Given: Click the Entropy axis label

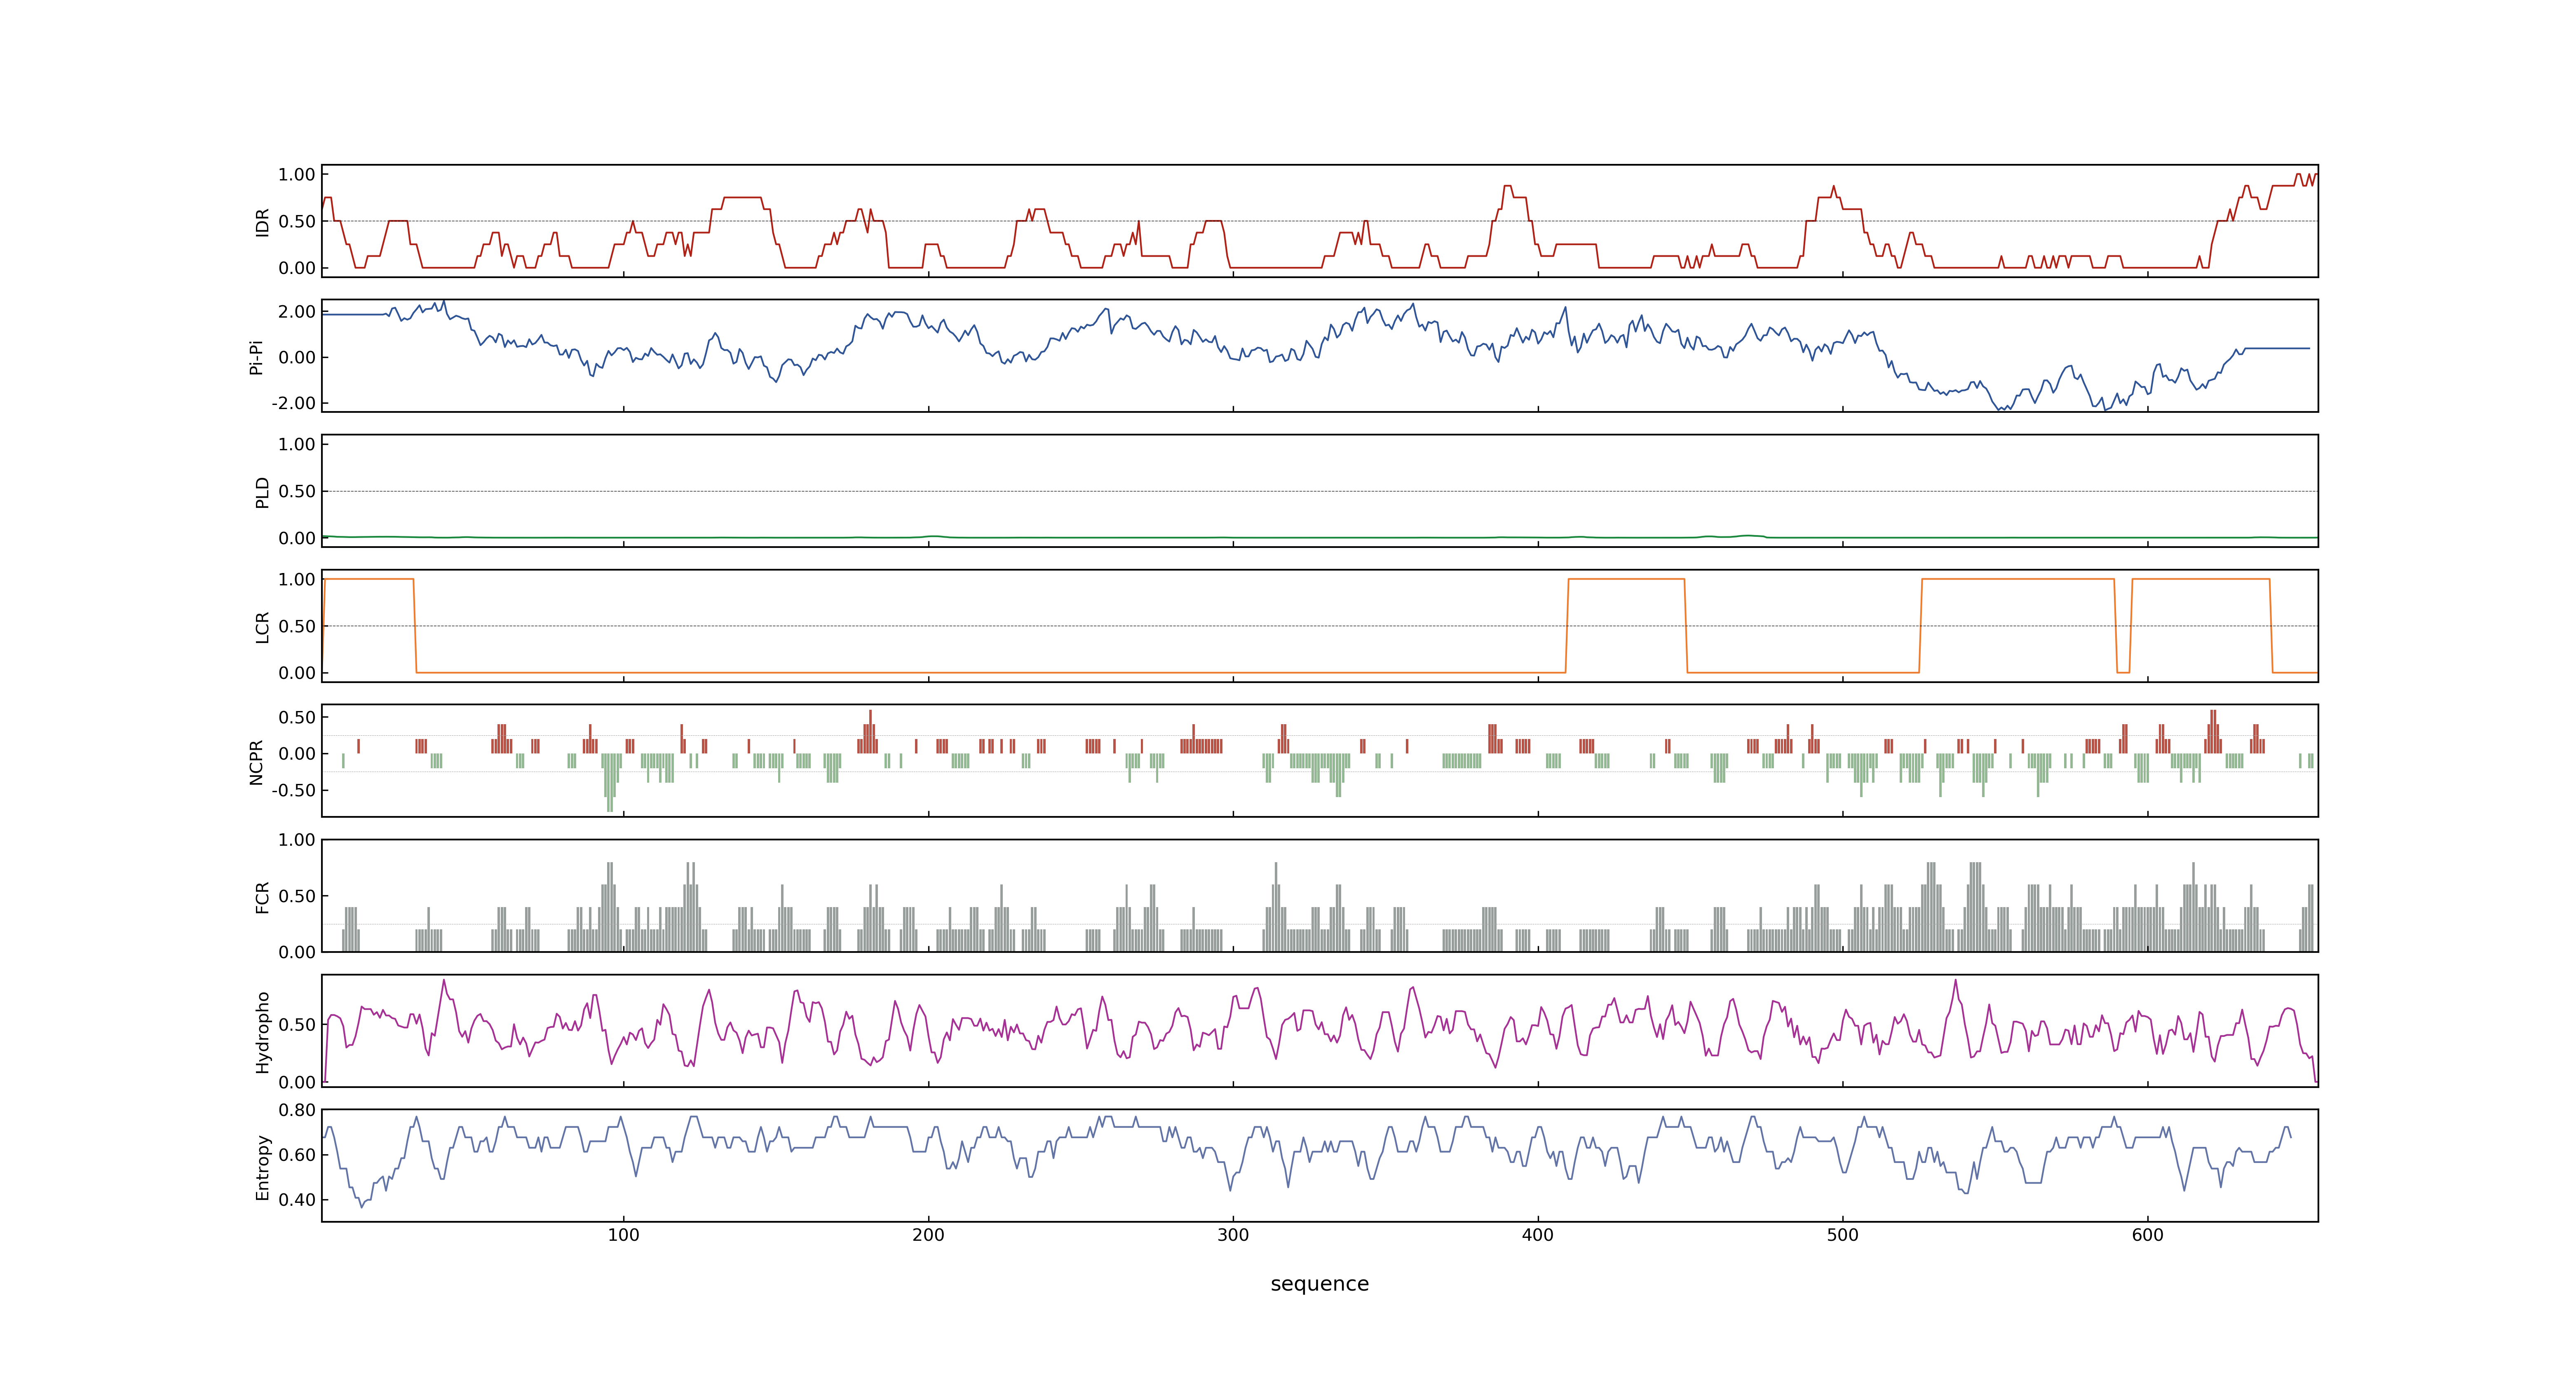Looking at the screenshot, I should coord(262,1166).
